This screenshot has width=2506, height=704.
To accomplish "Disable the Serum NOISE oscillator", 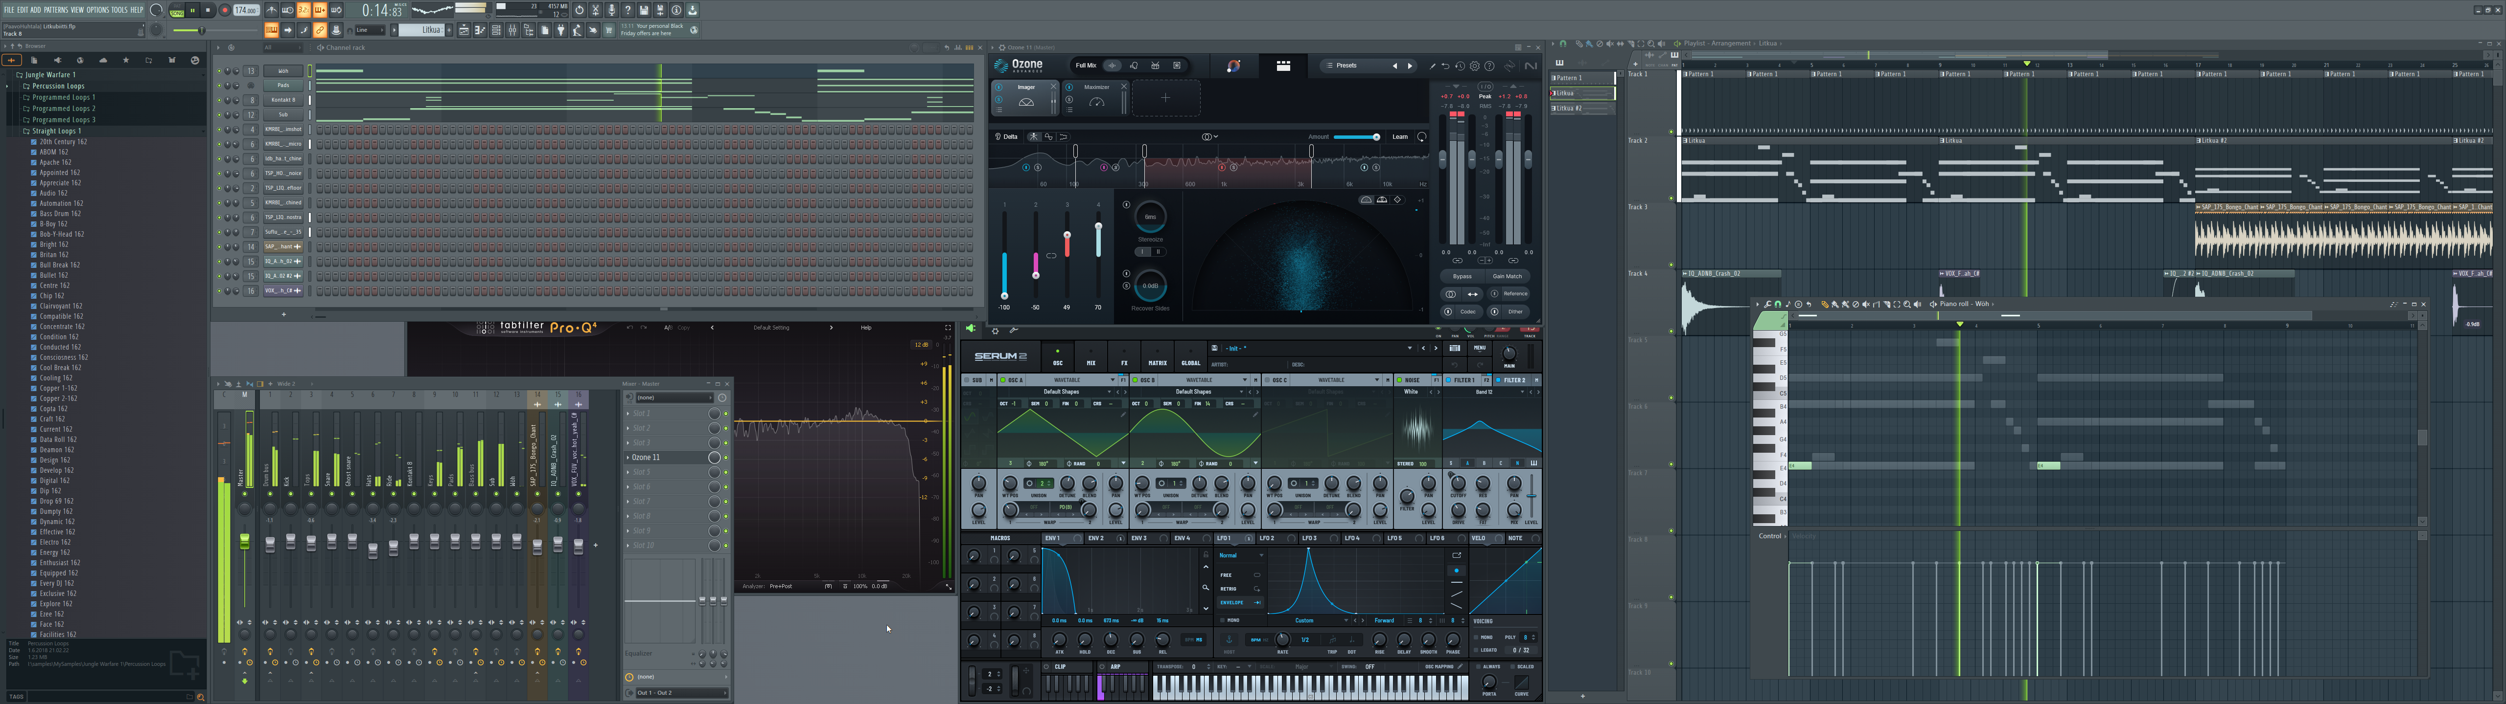I will 1399,380.
